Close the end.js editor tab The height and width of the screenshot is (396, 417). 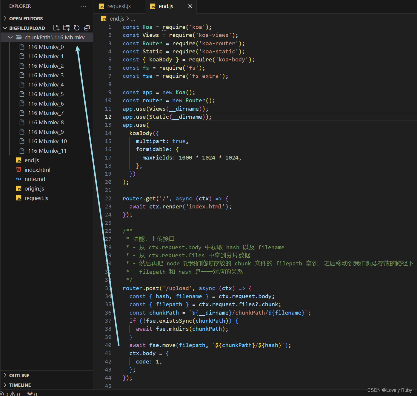pyautogui.click(x=190, y=6)
